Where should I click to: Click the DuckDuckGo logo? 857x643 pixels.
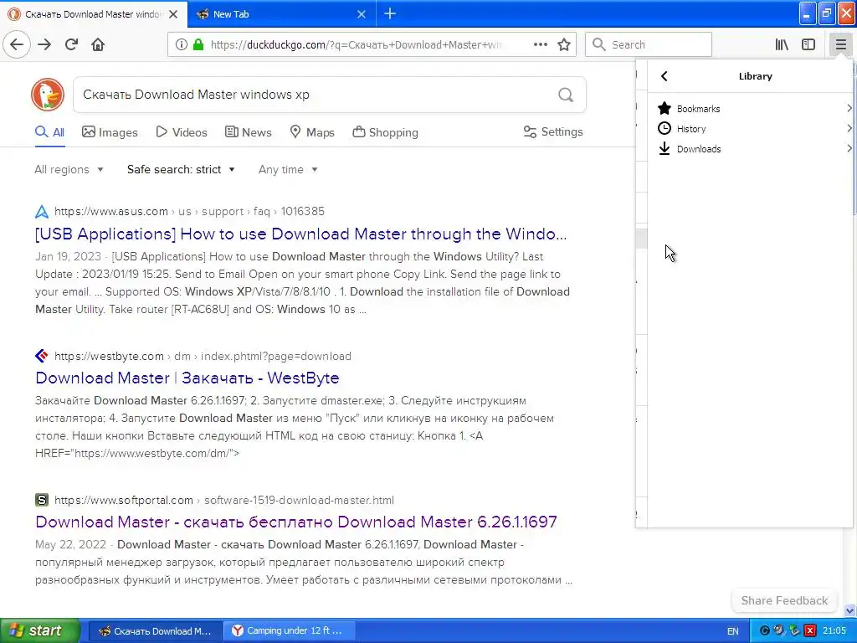[x=48, y=95]
